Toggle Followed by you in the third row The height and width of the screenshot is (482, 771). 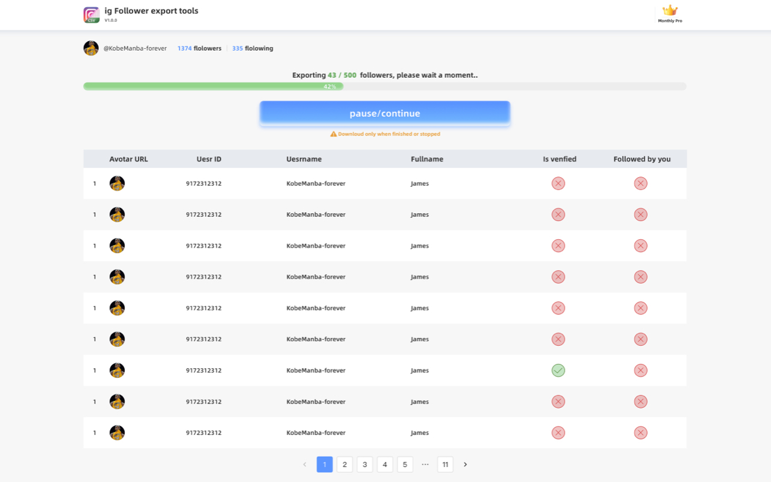(640, 245)
